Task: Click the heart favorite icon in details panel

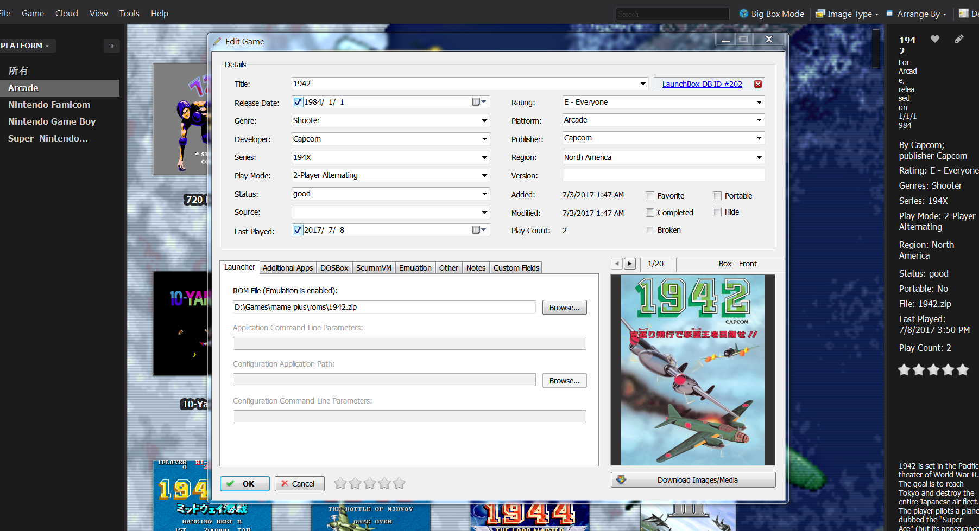Action: tap(934, 39)
